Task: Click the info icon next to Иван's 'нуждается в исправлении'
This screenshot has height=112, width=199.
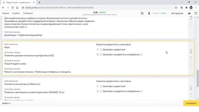Action: (x=141, y=54)
